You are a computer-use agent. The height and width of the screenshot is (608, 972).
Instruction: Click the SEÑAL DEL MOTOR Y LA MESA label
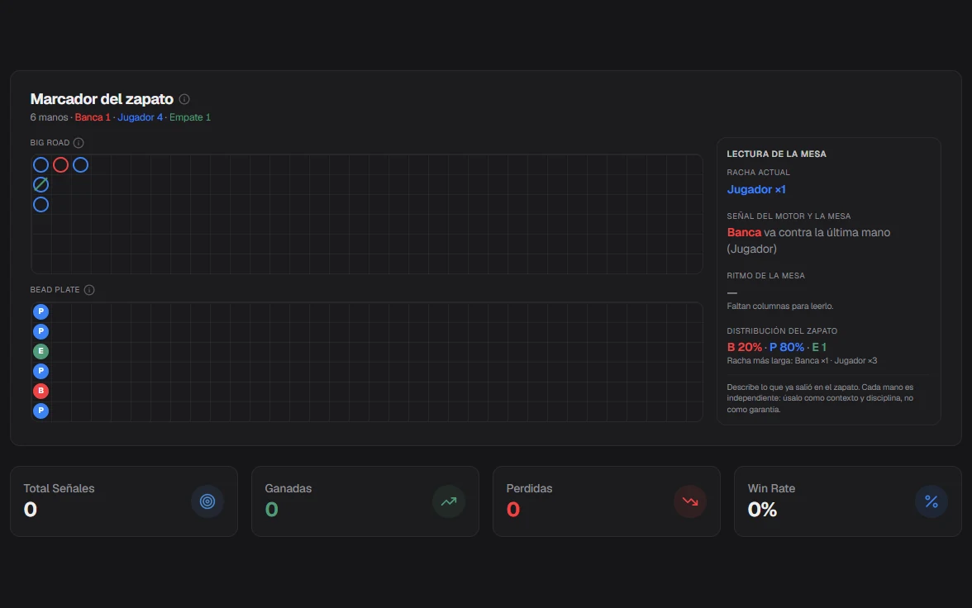click(789, 216)
